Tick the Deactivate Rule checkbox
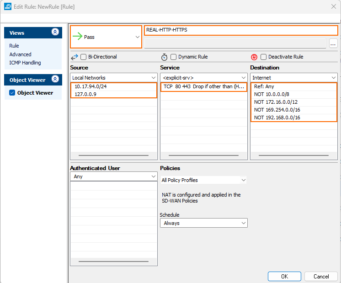This screenshot has height=283, width=341. [x=264, y=57]
